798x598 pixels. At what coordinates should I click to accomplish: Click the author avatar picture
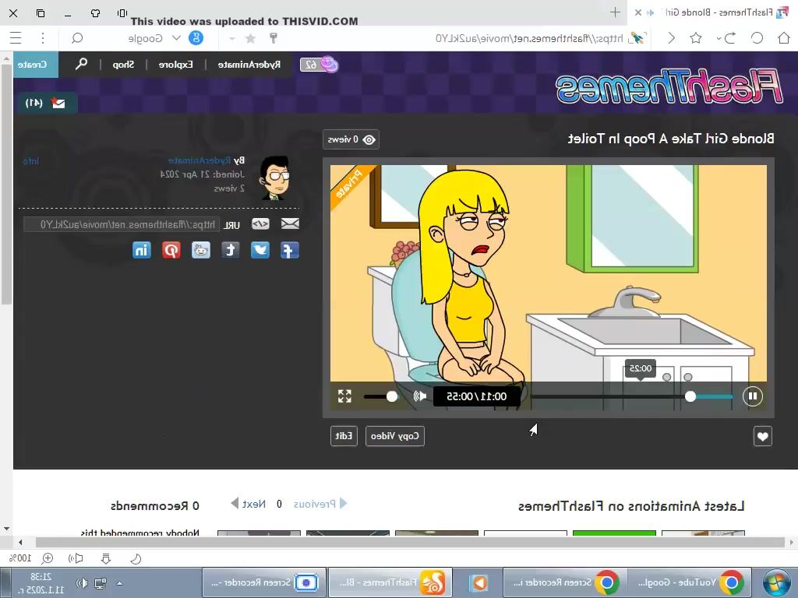275,178
